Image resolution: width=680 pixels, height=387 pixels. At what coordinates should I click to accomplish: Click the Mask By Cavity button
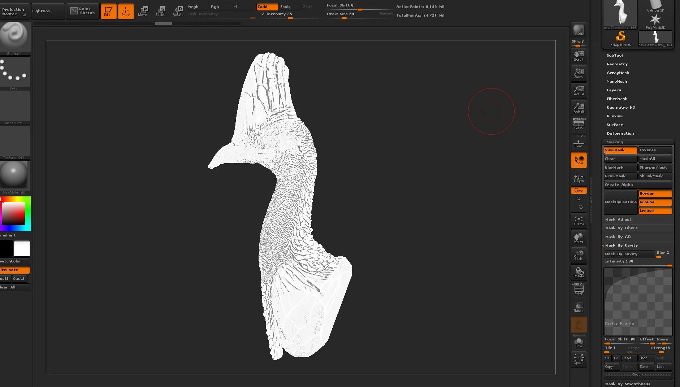click(629, 254)
